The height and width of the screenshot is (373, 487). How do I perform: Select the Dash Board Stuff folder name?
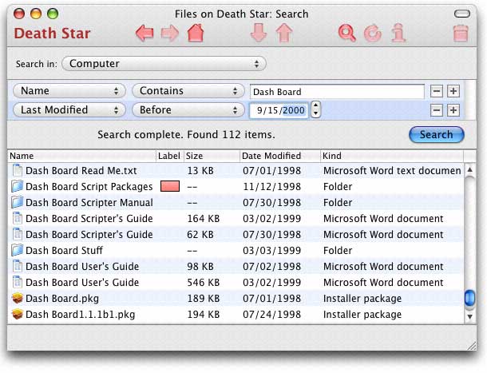click(x=64, y=250)
